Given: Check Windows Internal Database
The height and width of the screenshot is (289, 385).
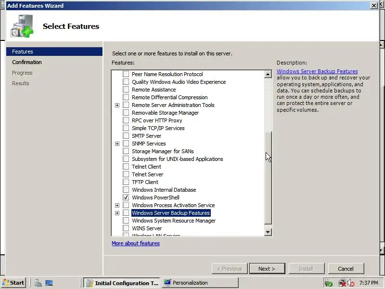Looking at the screenshot, I should [126, 189].
